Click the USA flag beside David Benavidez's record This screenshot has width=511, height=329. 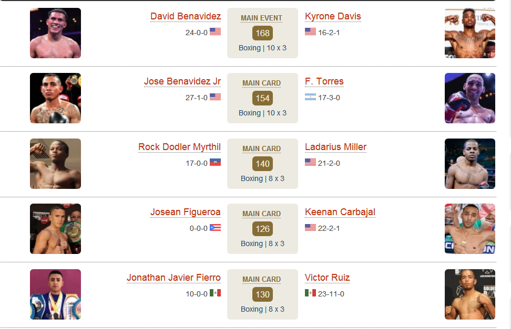(x=215, y=31)
